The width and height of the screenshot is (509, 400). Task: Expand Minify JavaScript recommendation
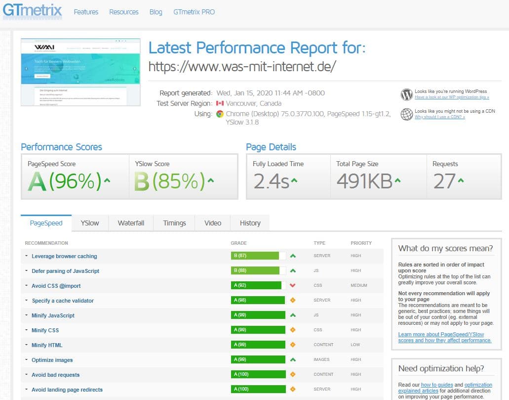click(26, 315)
